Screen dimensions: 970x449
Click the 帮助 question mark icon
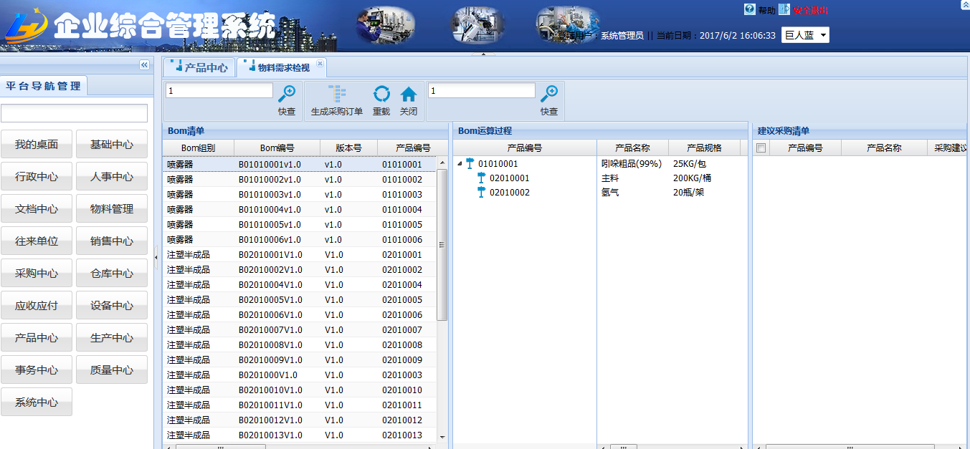(x=750, y=9)
